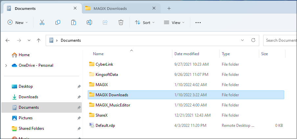This screenshot has height=139, width=297.
Task: Click the pin icon next to Pictures
Action: pyautogui.click(x=79, y=118)
